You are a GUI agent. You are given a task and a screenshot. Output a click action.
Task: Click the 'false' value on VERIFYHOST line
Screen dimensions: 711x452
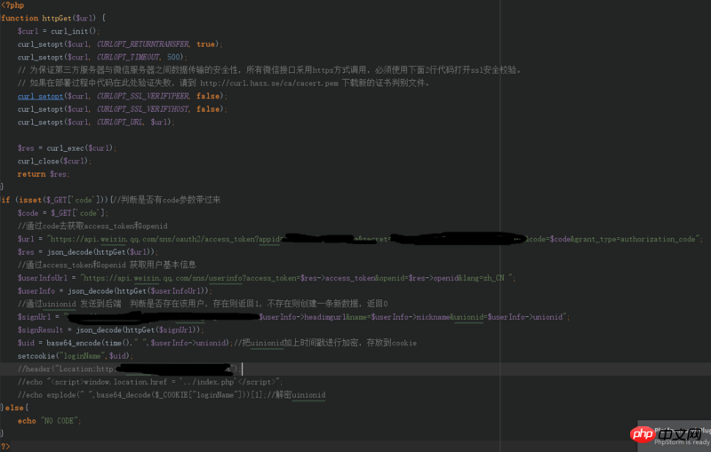pos(208,109)
